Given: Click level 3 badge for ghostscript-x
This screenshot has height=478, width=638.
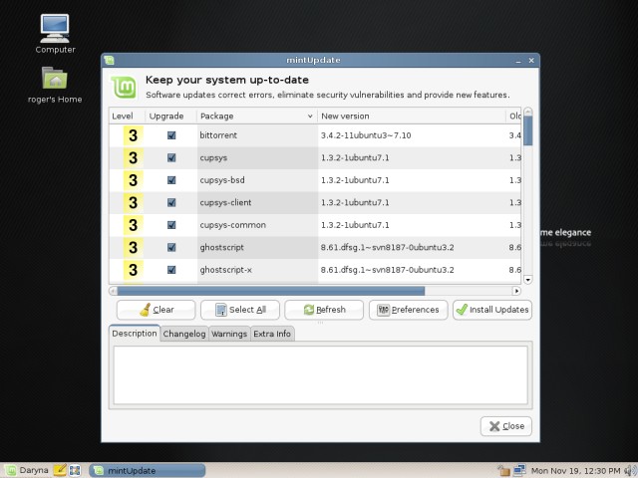Looking at the screenshot, I should coord(133,270).
